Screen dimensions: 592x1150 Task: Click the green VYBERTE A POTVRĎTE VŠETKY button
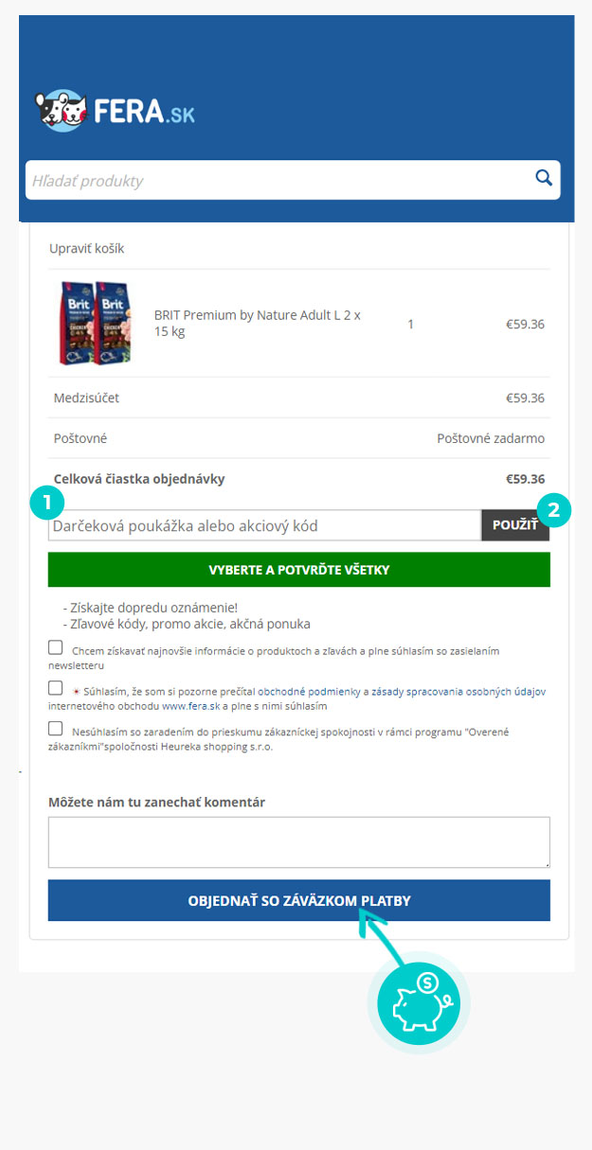click(299, 570)
